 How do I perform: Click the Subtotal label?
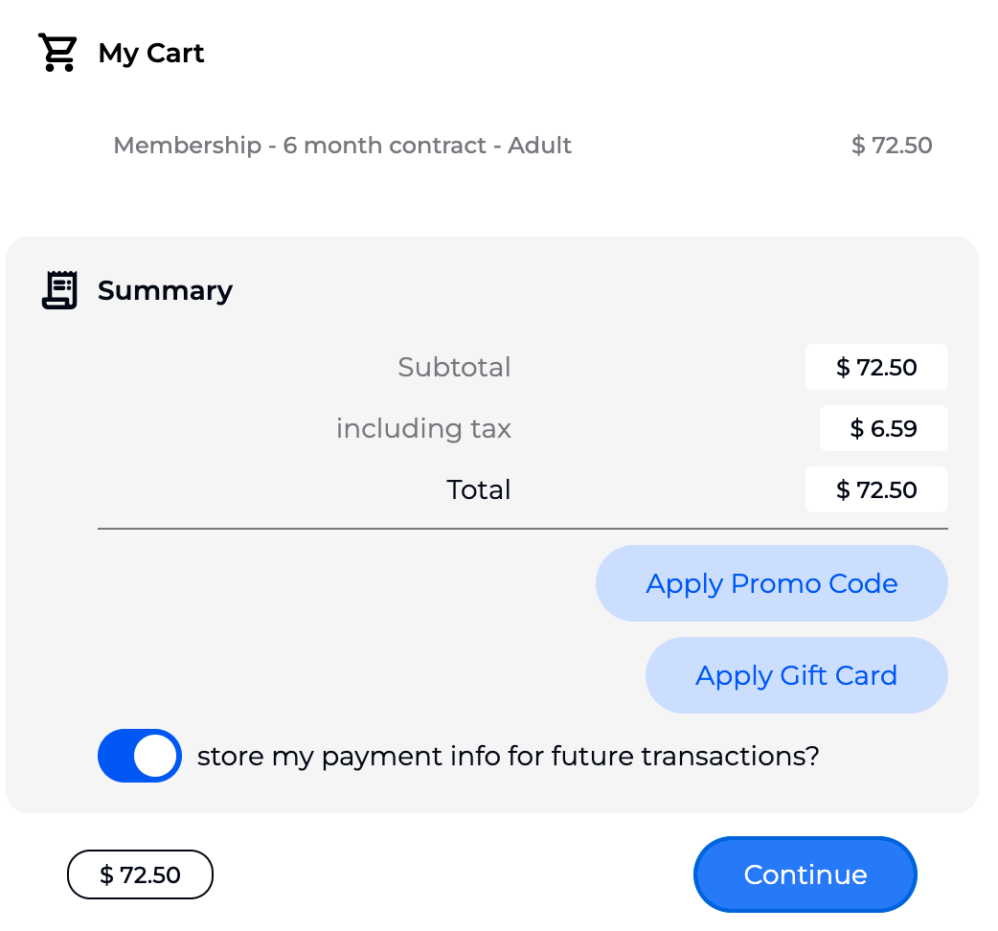tap(454, 367)
